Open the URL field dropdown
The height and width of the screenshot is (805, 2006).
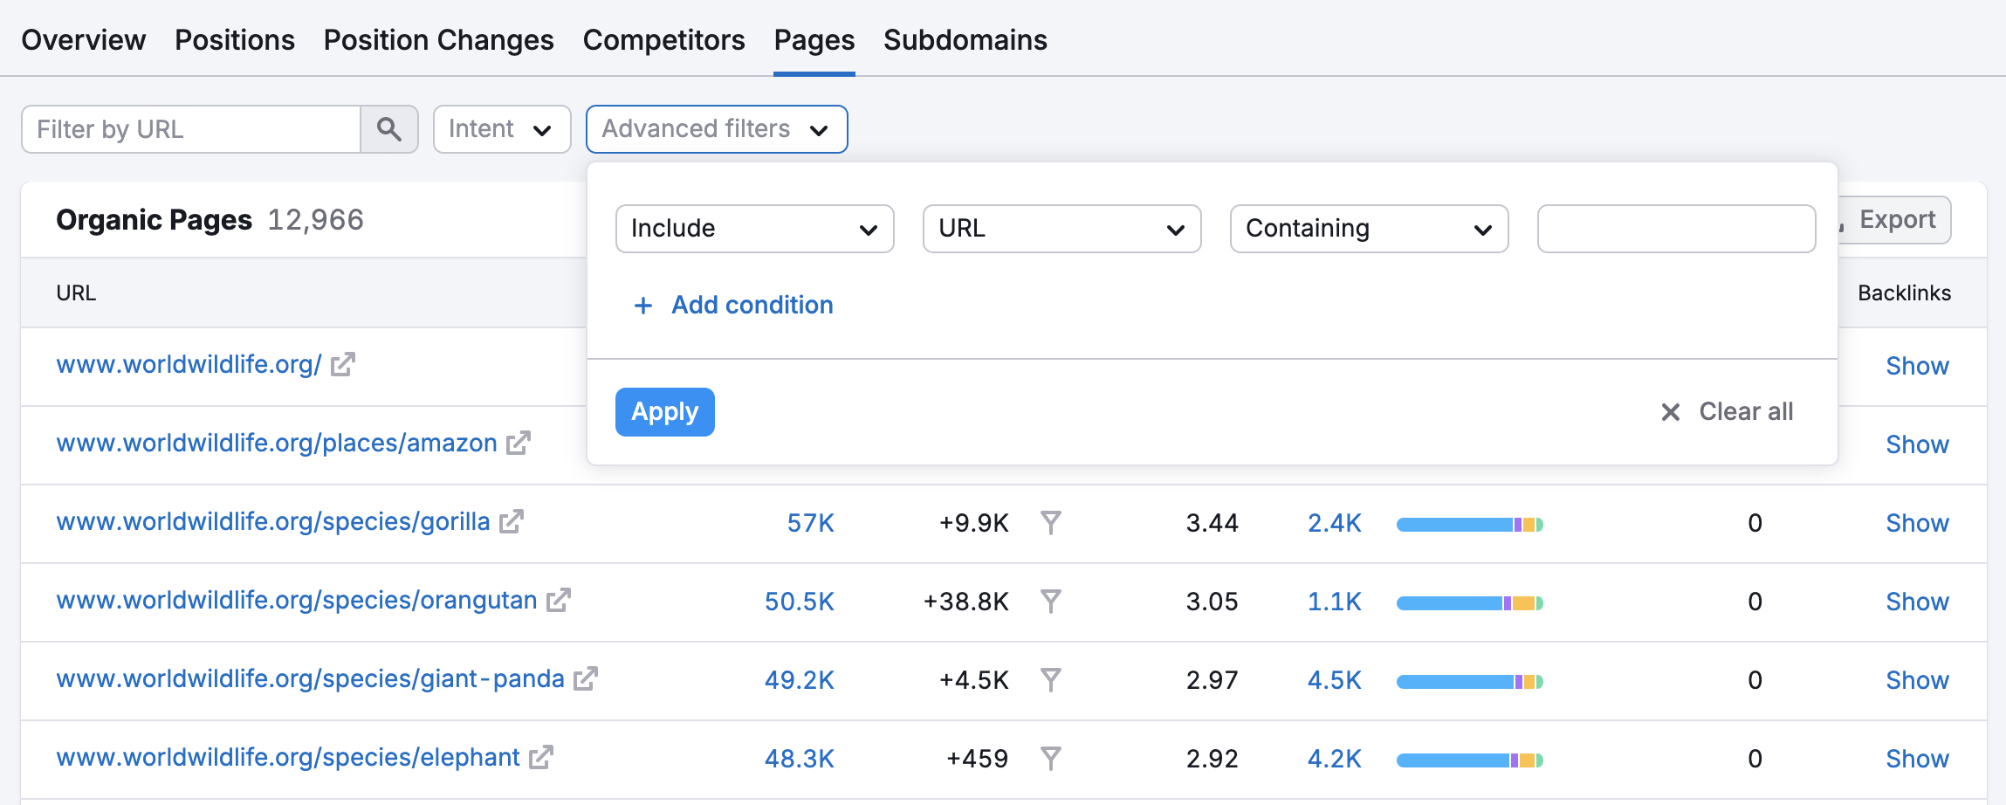1062,229
